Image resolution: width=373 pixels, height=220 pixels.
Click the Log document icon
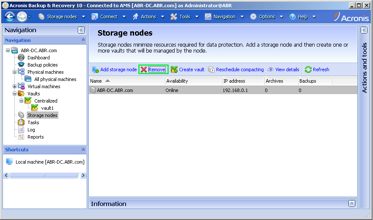[x=21, y=129]
